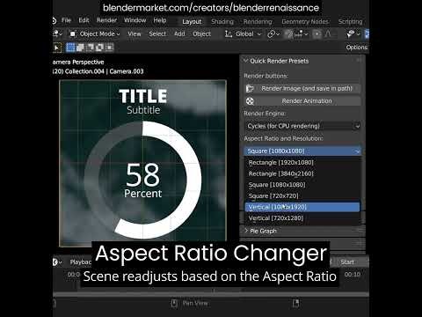Switch to the Shading workspace tab

click(x=222, y=21)
